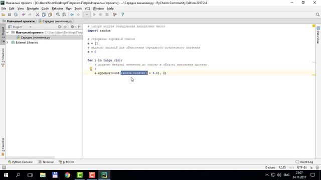Open the Python Console tool window

click(20, 162)
